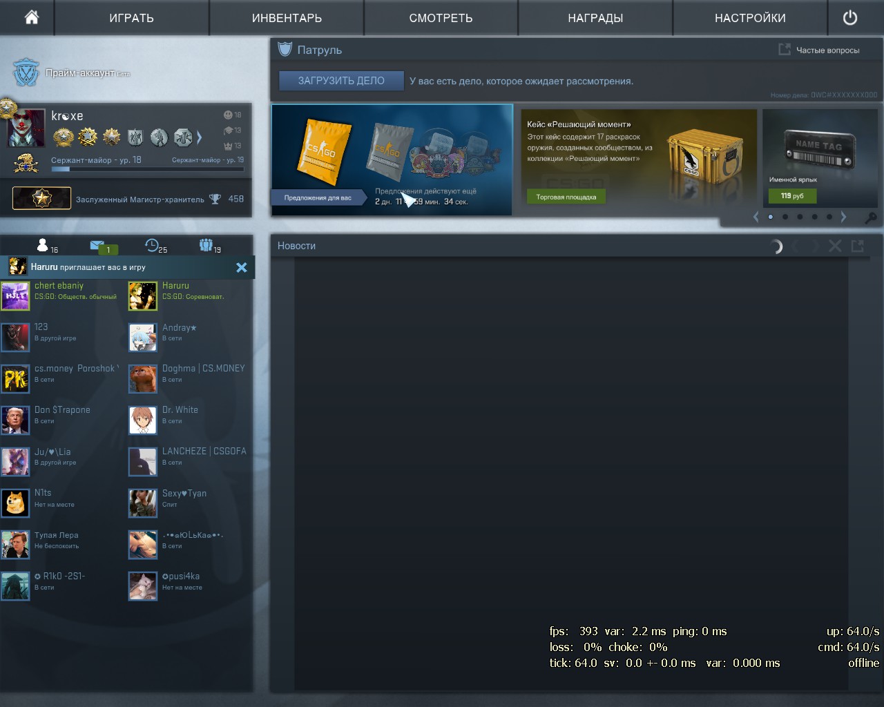Close the Новости panel
Screen dimensions: 884x707
coord(835,246)
